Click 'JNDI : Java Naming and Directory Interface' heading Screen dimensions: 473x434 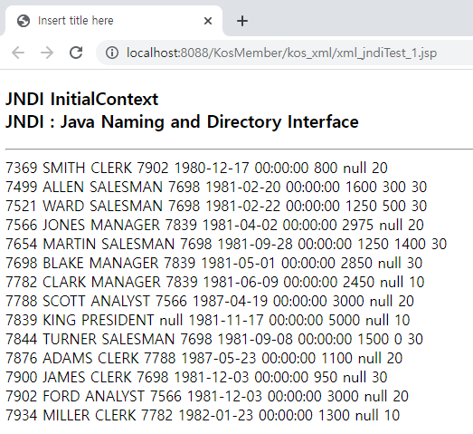[x=182, y=121]
